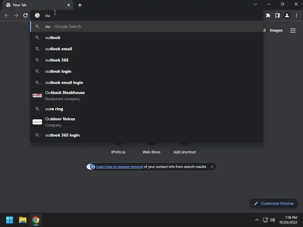303x227 pixels.
Task: Click Google icon in address bar
Action: click(37, 15)
